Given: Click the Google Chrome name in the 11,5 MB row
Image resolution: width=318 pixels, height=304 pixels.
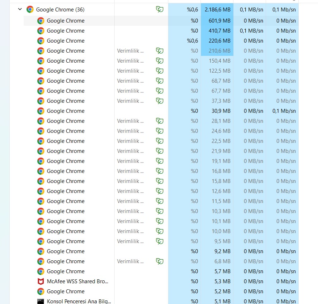Looking at the screenshot, I should click(x=66, y=201).
